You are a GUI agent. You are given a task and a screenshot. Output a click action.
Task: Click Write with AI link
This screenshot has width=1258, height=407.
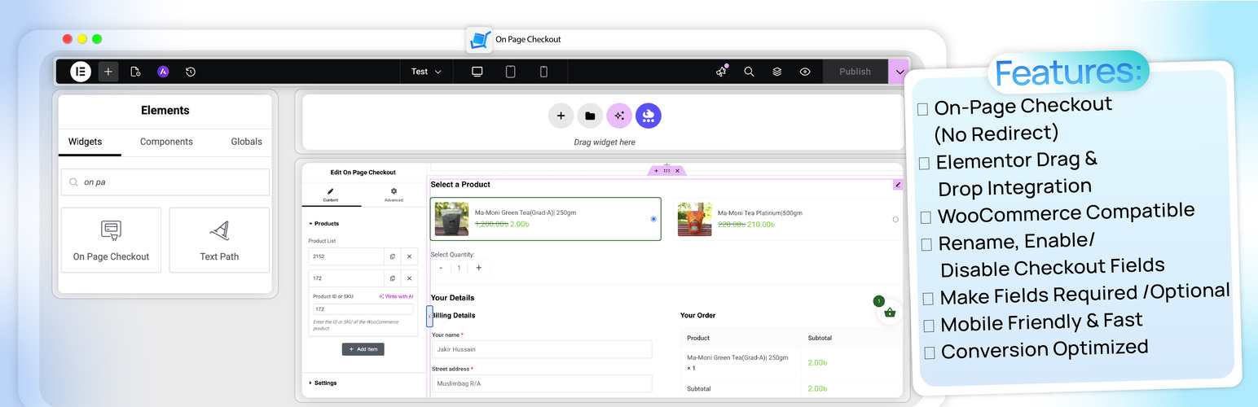pyautogui.click(x=396, y=296)
